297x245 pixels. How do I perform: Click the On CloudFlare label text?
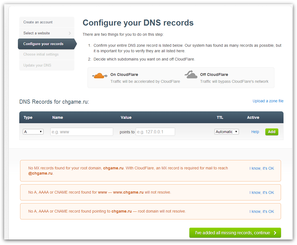[x=124, y=75]
